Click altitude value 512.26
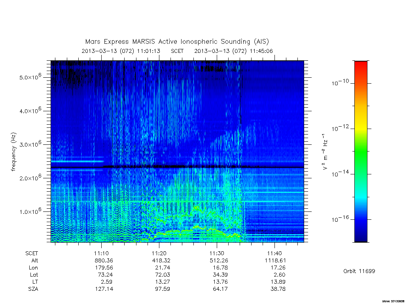Screen dimensions: 405x303 click(219, 260)
